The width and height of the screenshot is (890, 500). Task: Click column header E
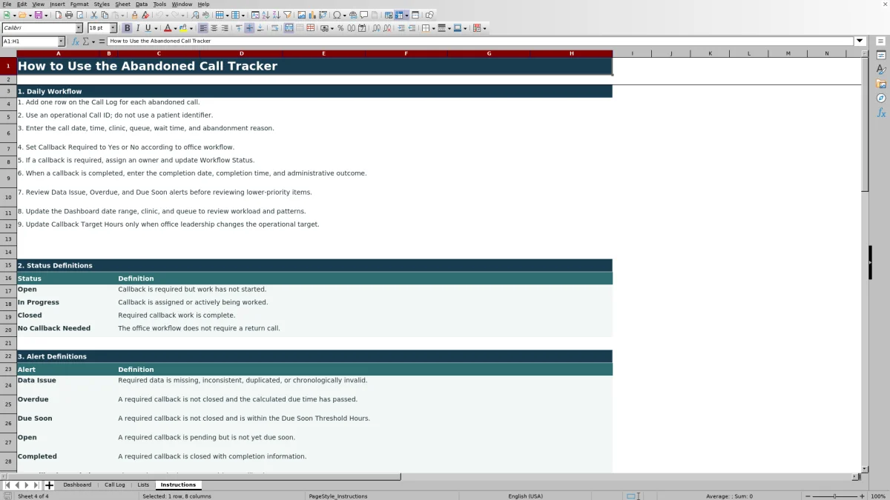[x=323, y=53]
